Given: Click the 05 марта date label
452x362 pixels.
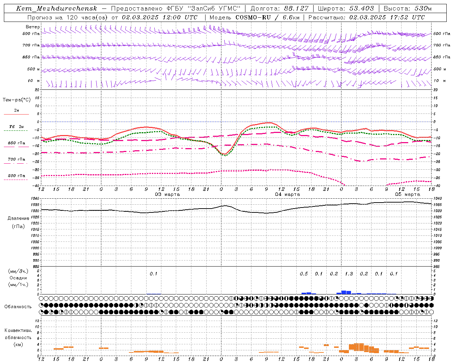Looking at the screenshot, I should pos(408,194).
